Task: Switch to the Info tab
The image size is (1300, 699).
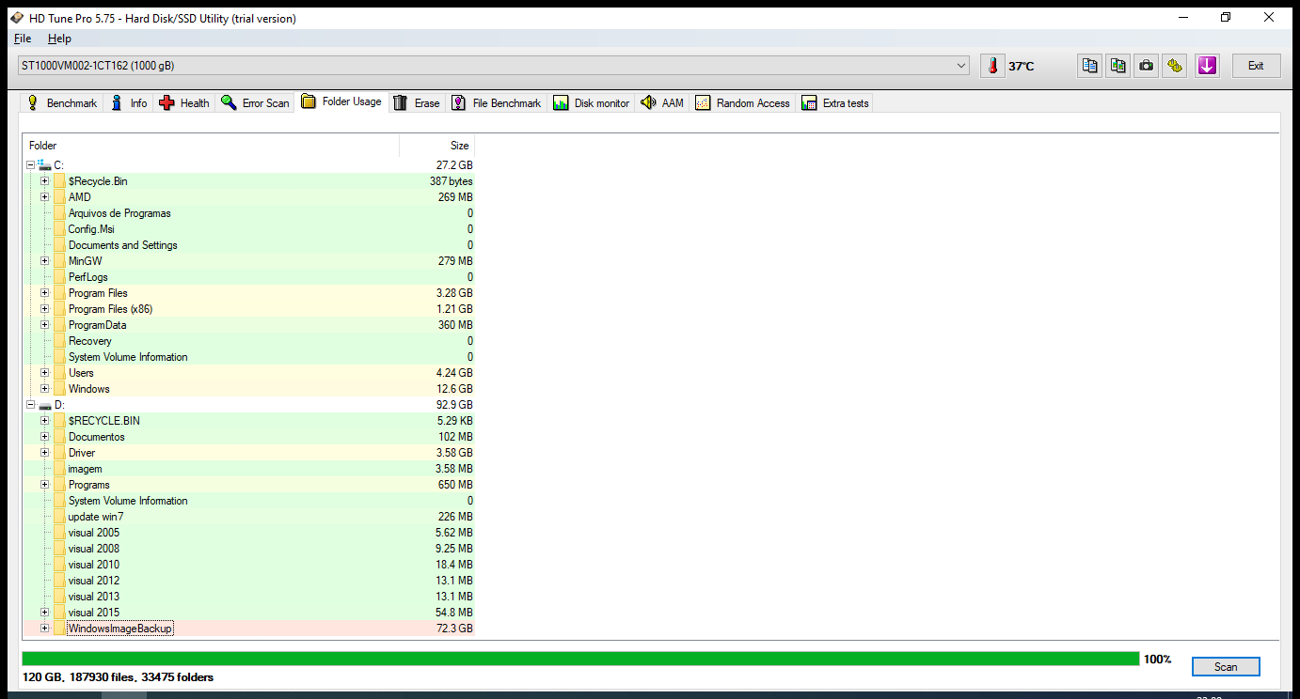Action: coord(129,103)
